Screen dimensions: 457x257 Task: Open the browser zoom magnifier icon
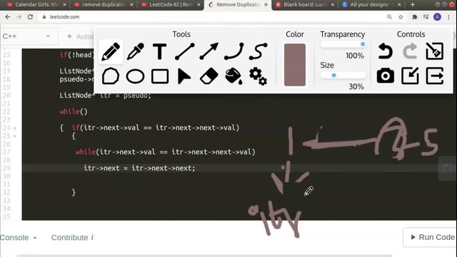pos(389,17)
